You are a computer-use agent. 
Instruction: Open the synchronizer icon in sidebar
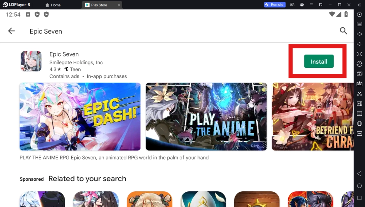click(x=359, y=114)
